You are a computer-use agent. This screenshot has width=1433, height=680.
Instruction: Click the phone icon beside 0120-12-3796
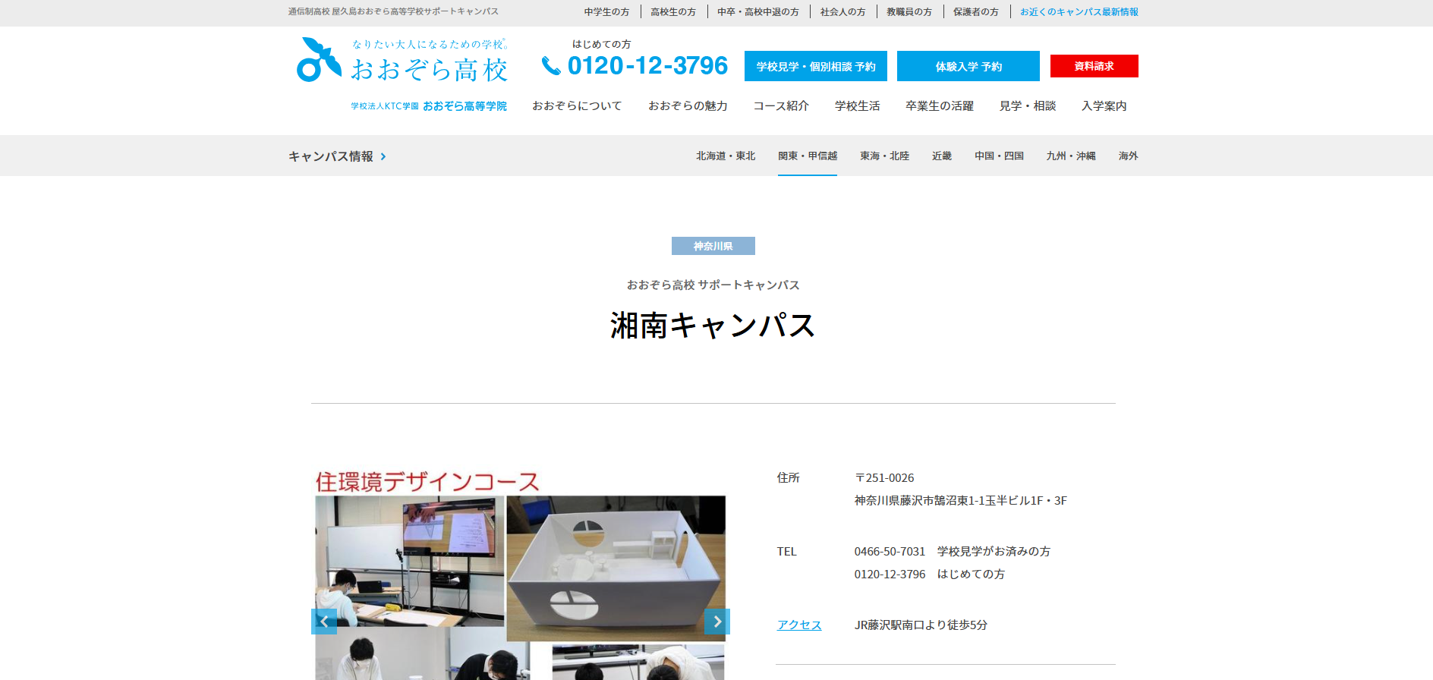point(550,67)
